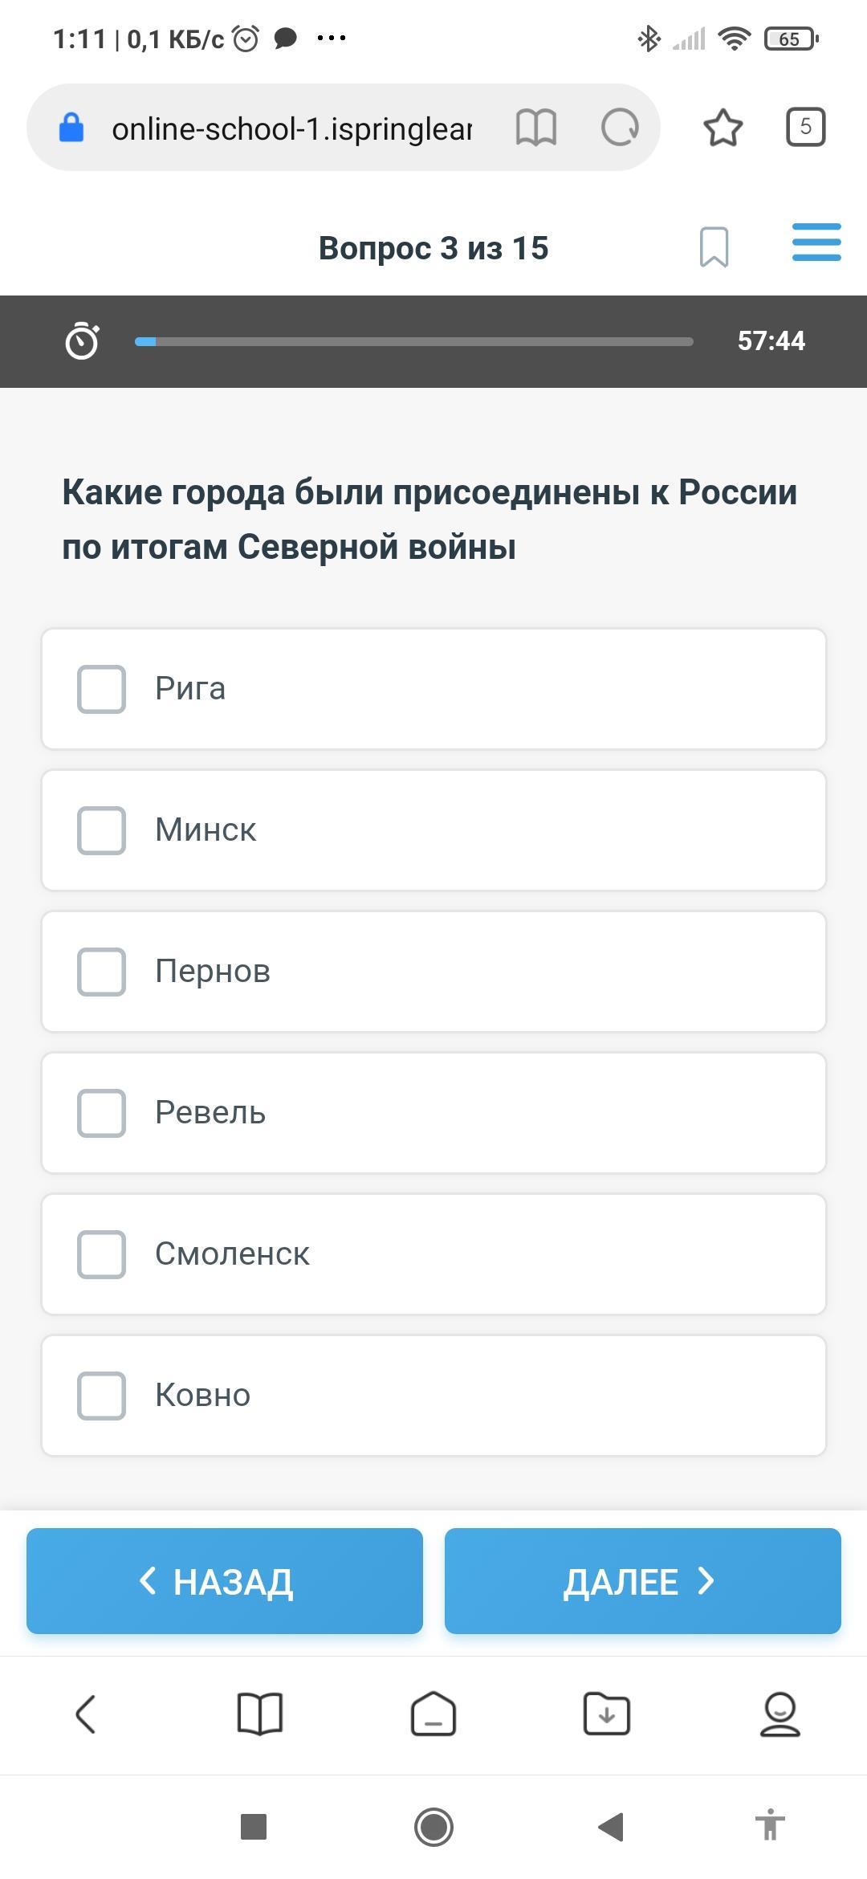Check the Ковно option

click(x=101, y=1396)
